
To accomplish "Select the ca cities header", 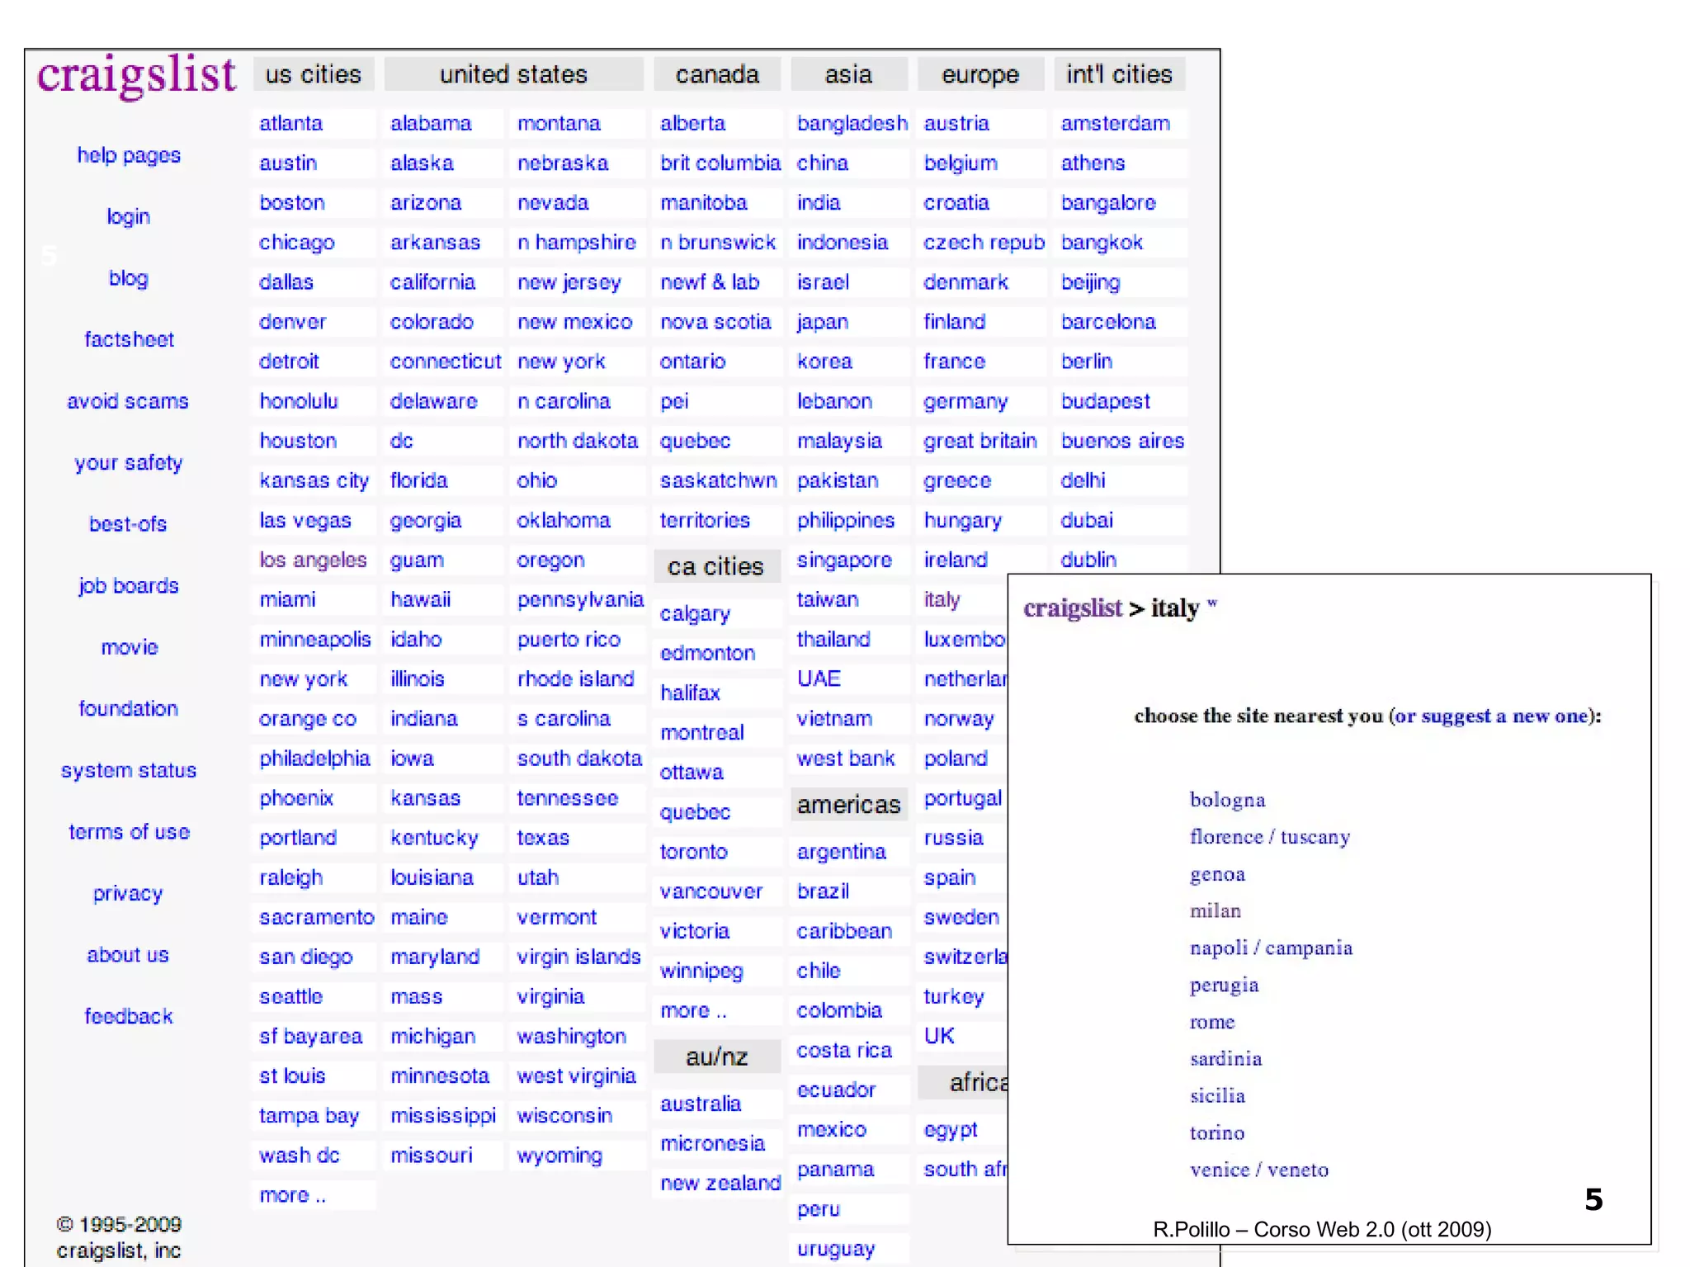I will 716,567.
